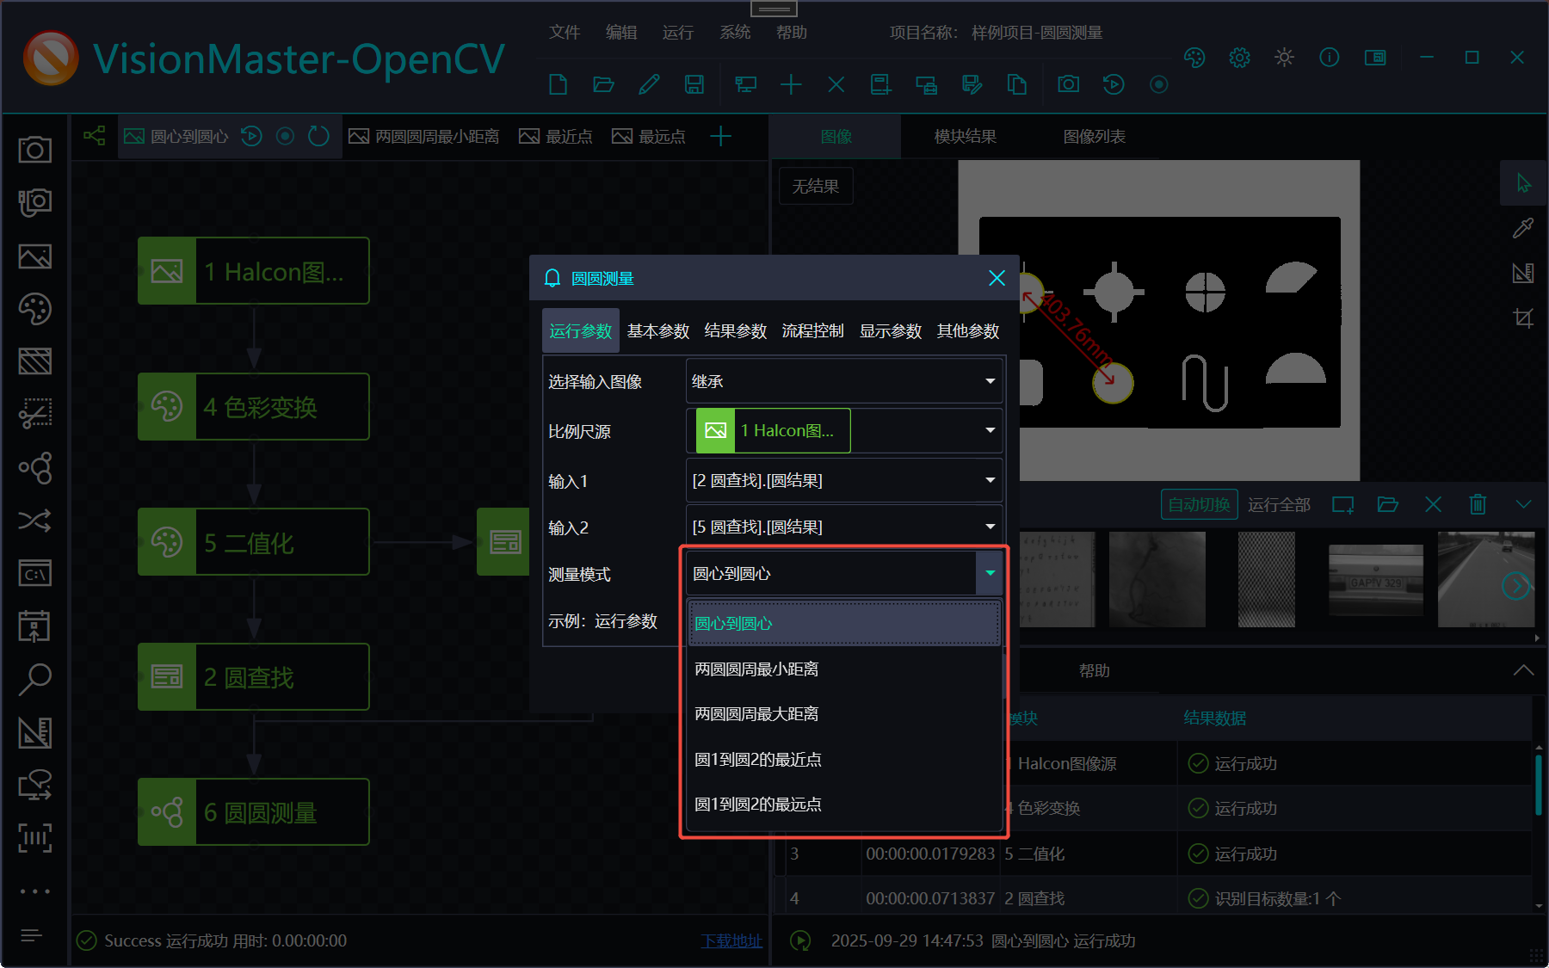Open the 文件 menu
Screen dimensions: 1549x968
coord(565,32)
